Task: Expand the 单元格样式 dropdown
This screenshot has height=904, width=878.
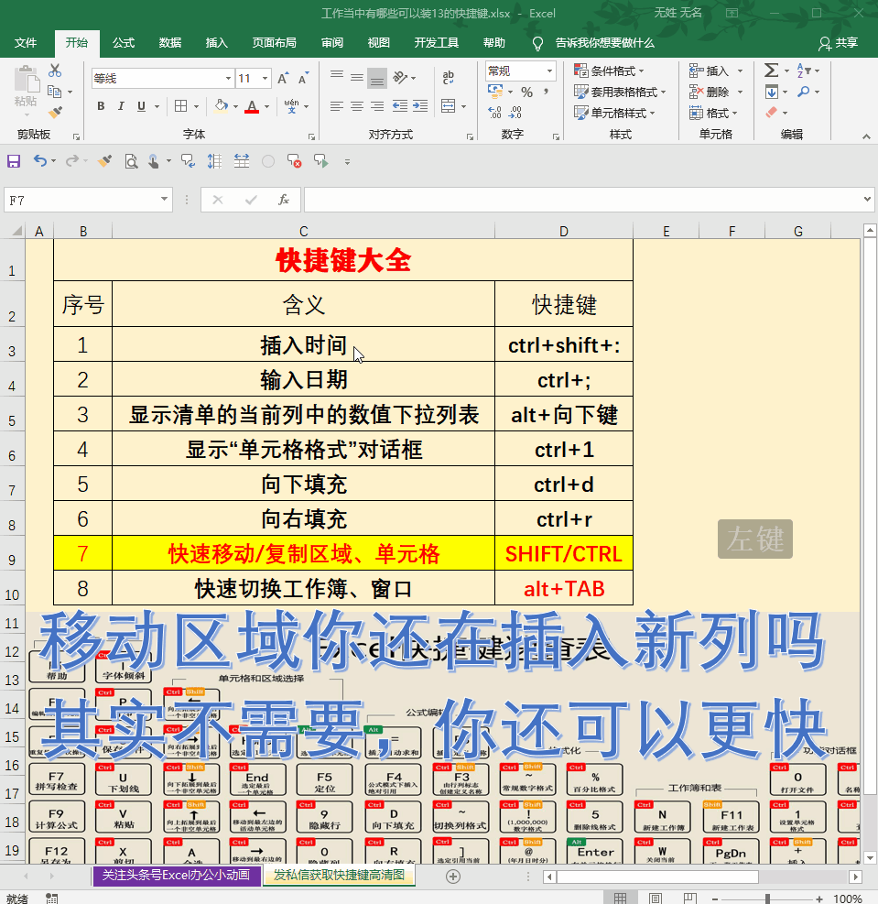Action: pyautogui.click(x=652, y=114)
